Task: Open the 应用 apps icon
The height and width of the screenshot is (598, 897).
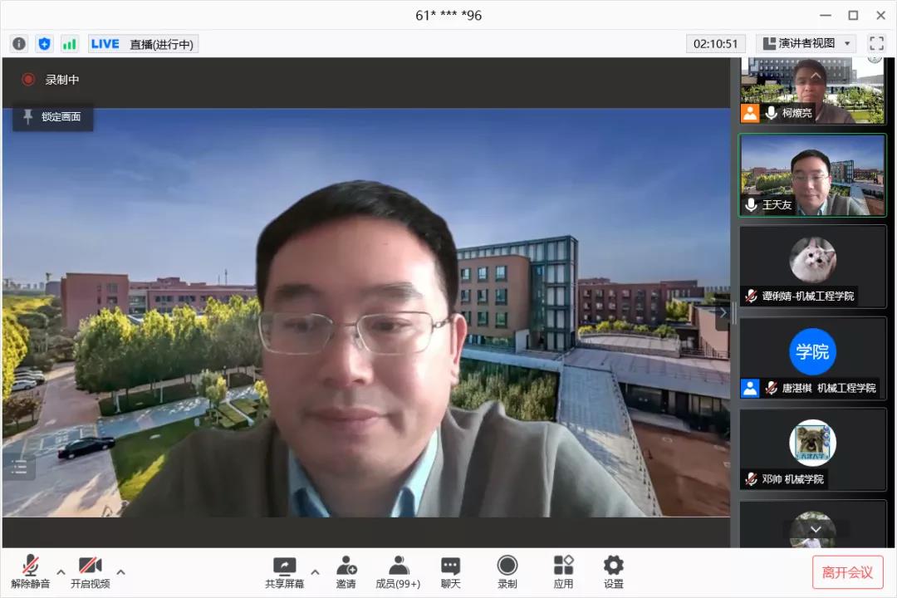Action: tap(563, 571)
